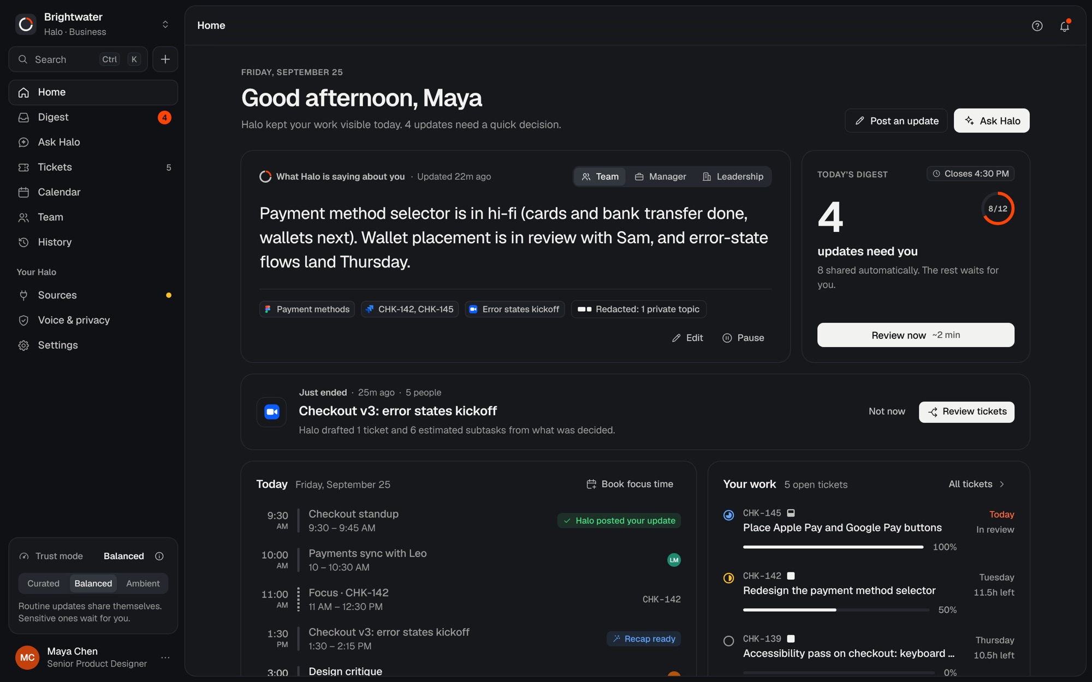The height and width of the screenshot is (682, 1092).
Task: Open Voice & privacy settings
Action: point(93,320)
